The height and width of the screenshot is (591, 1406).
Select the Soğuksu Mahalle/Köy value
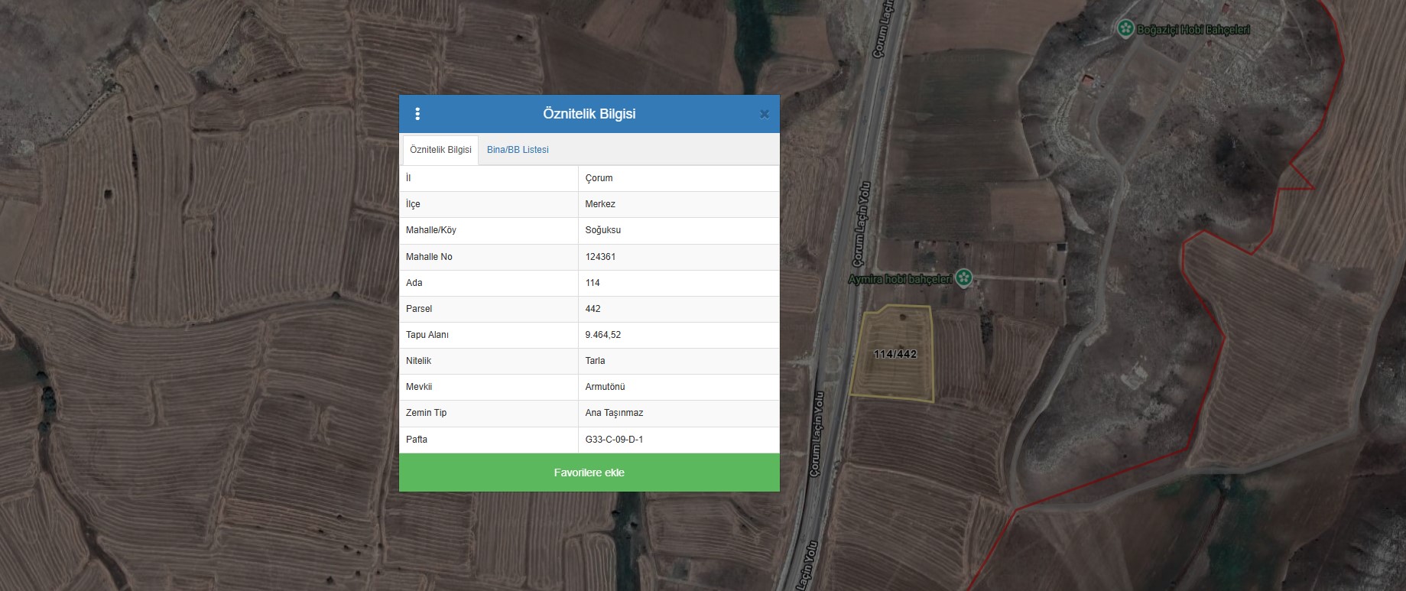coord(602,230)
